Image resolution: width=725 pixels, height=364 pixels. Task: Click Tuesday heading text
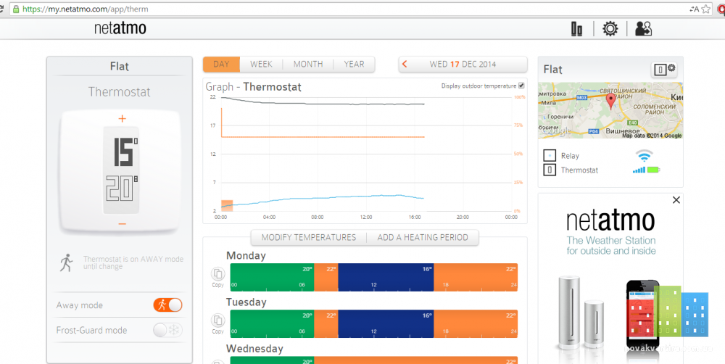point(246,302)
